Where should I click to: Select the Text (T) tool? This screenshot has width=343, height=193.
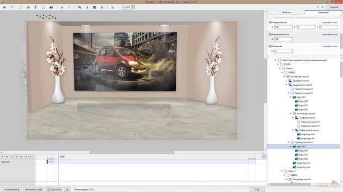point(36,7)
